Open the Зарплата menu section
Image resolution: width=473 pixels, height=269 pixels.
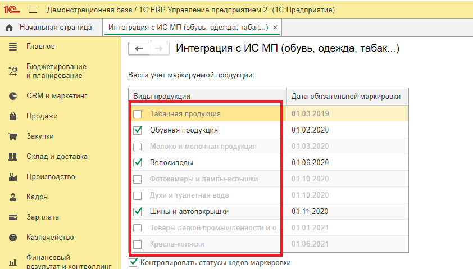click(x=43, y=217)
